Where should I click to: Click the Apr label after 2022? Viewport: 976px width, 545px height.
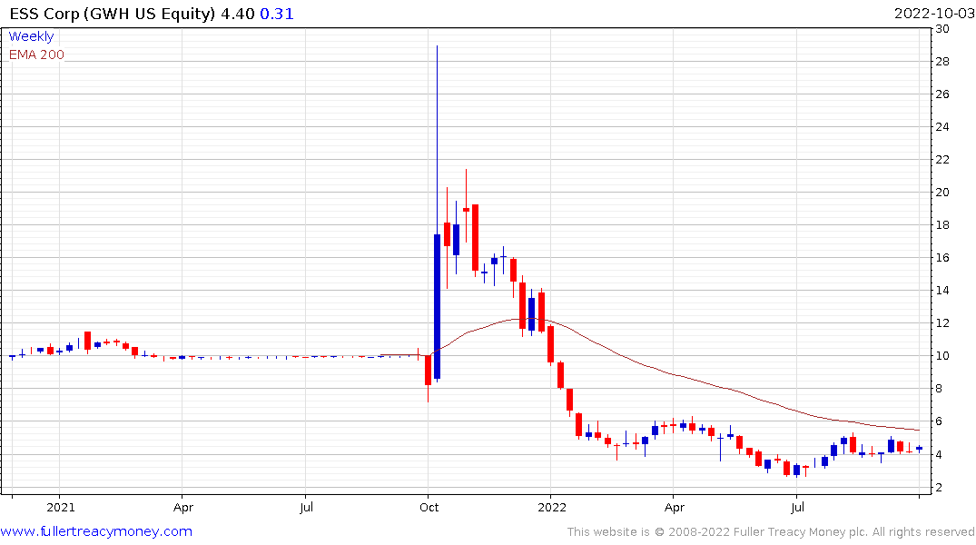coord(675,507)
